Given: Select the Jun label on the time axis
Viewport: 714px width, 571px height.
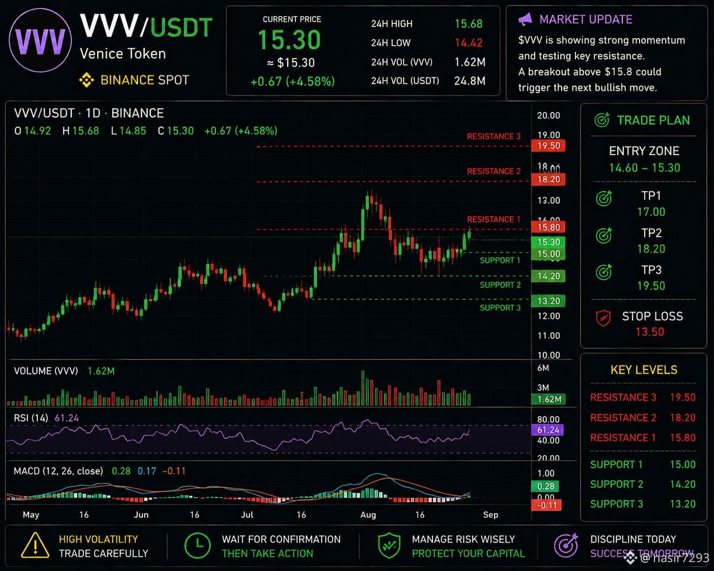Looking at the screenshot, I should pos(141,515).
